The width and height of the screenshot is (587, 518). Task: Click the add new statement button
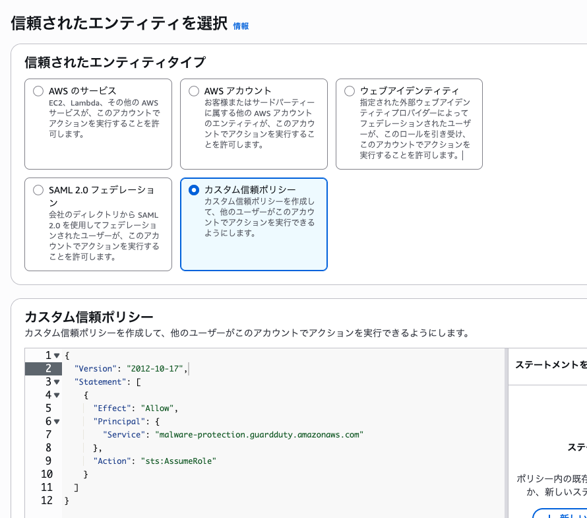click(x=561, y=513)
